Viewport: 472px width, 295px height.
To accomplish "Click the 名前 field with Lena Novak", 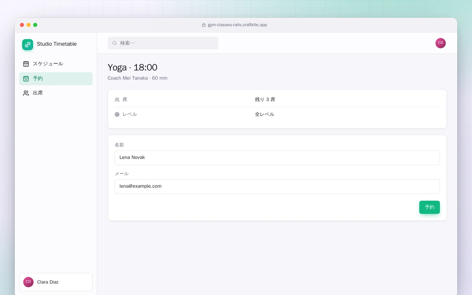I will pos(277,158).
